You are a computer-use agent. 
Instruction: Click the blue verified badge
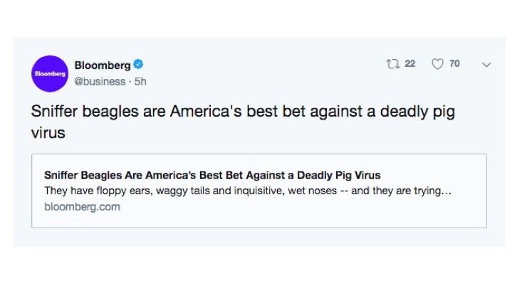point(140,65)
